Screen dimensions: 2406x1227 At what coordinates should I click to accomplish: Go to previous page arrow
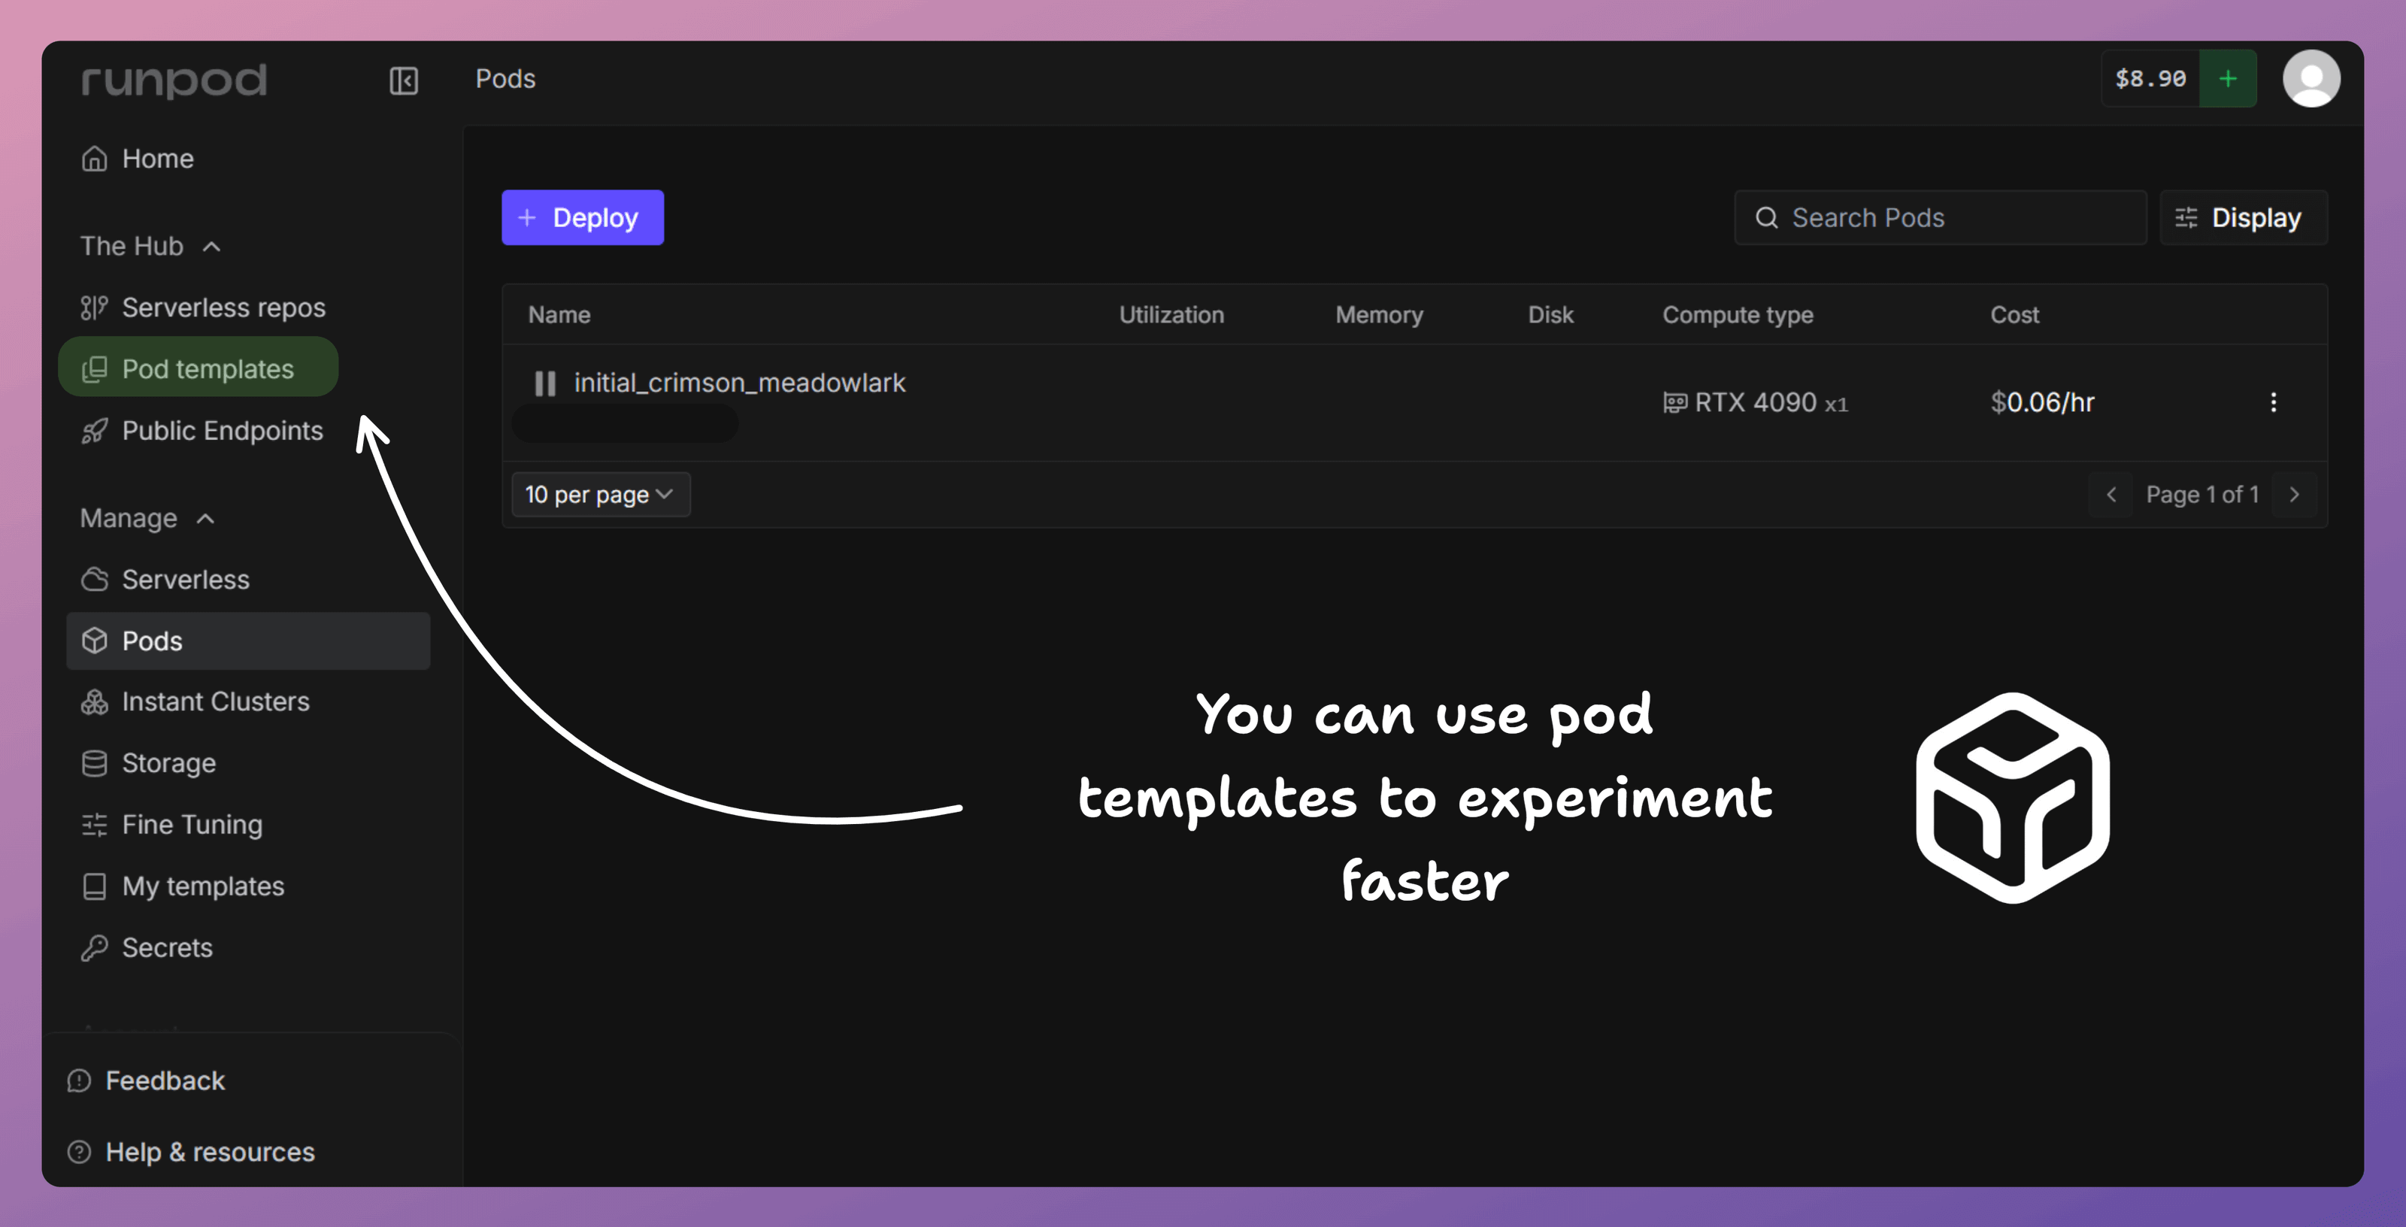(x=2111, y=495)
